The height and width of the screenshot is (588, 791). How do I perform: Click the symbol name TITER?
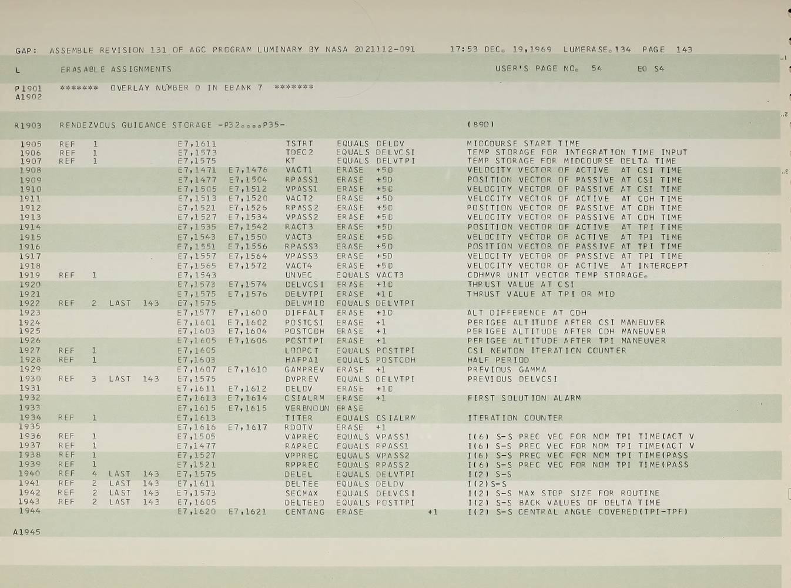coord(299,418)
